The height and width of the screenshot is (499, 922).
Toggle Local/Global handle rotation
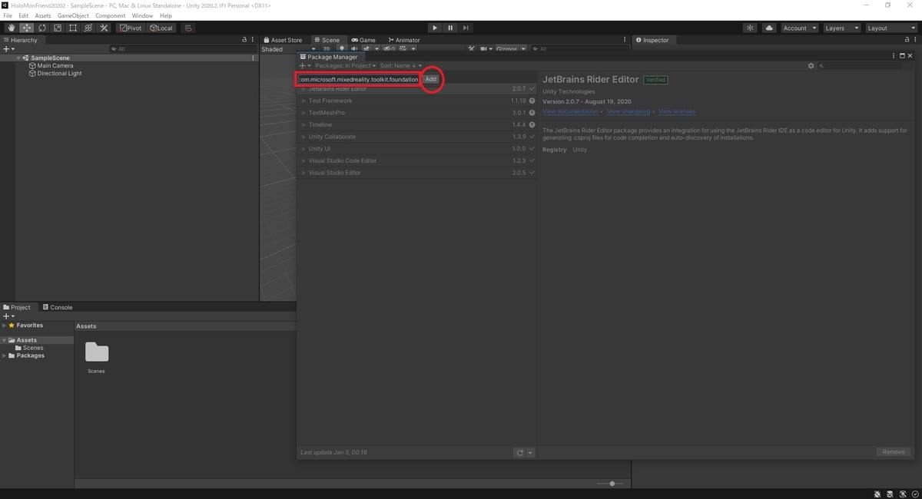161,28
